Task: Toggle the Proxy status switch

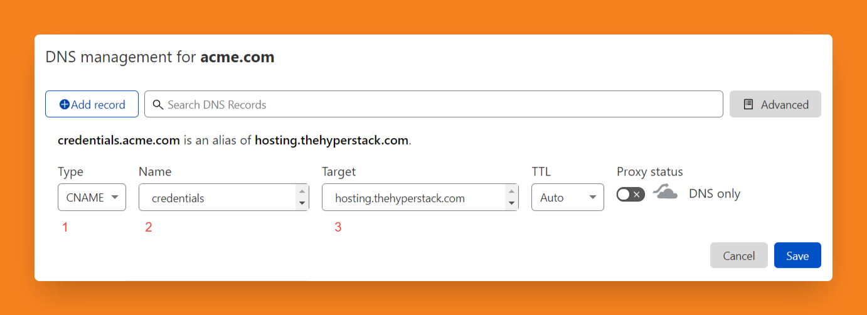Action: coord(630,195)
